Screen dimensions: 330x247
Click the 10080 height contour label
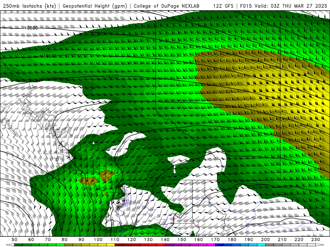coord(31,28)
